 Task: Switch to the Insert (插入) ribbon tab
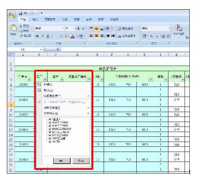35,19
